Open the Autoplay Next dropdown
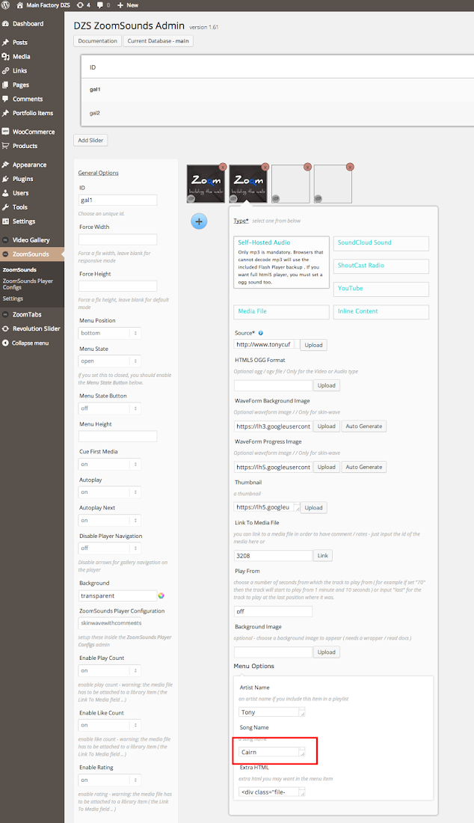474x823 pixels. [x=110, y=521]
